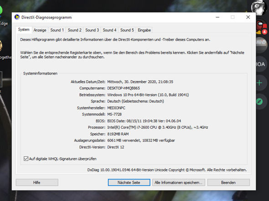269x201 pixels.
Task: Close the DirectX-Diagnoseprogramm window
Action: (248, 17)
